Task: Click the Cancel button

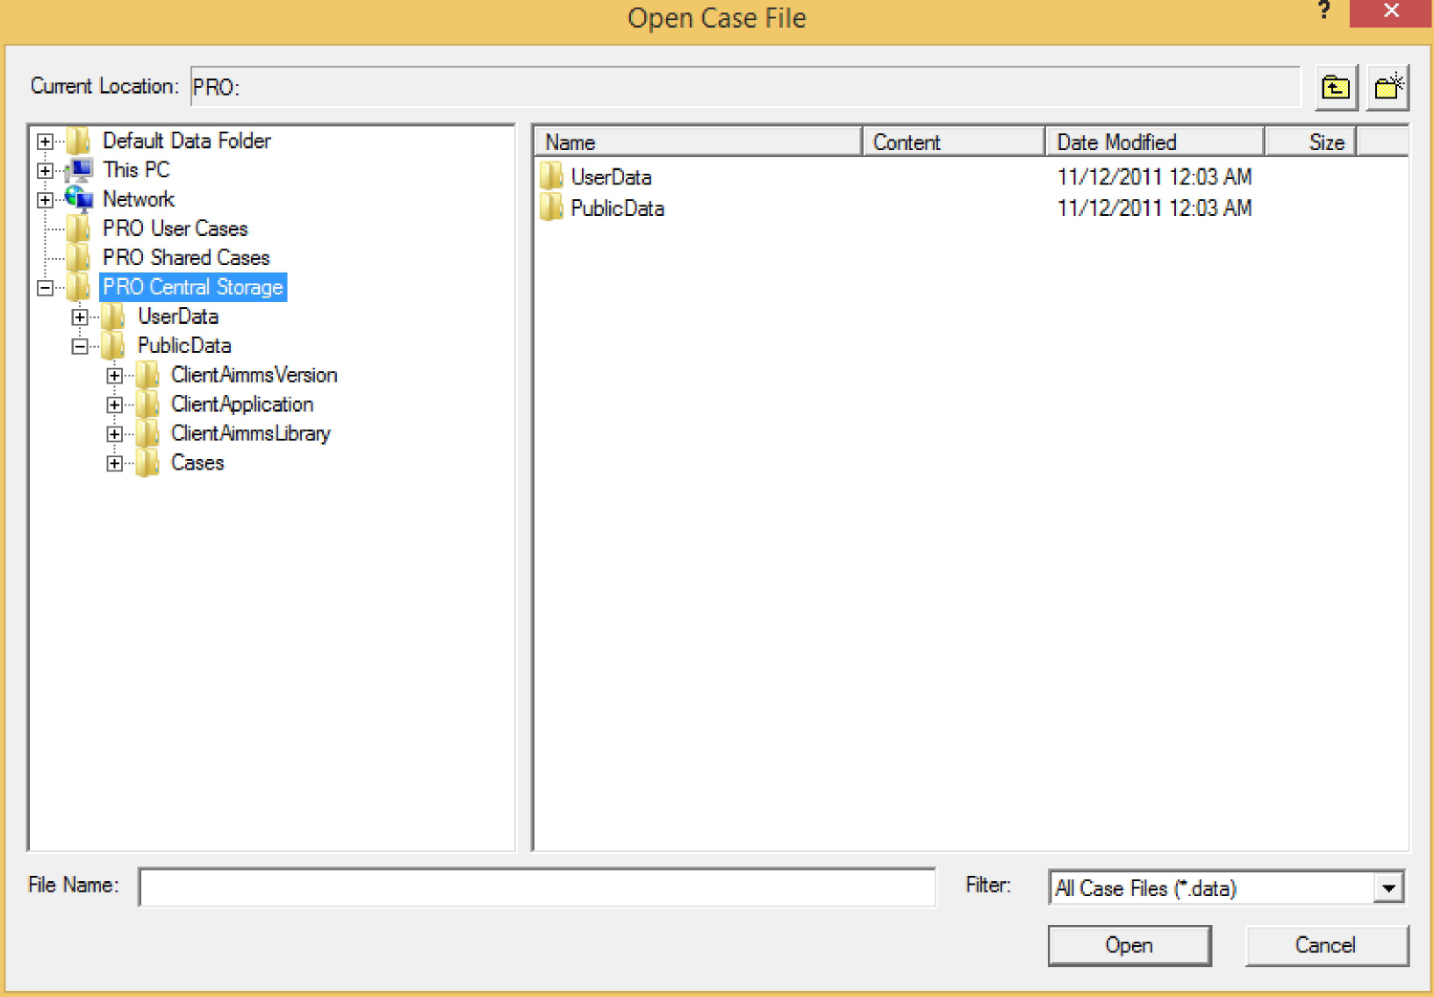Action: [x=1326, y=945]
